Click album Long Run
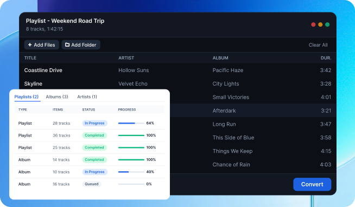The width and height of the screenshot is (355, 207). coord(224,124)
